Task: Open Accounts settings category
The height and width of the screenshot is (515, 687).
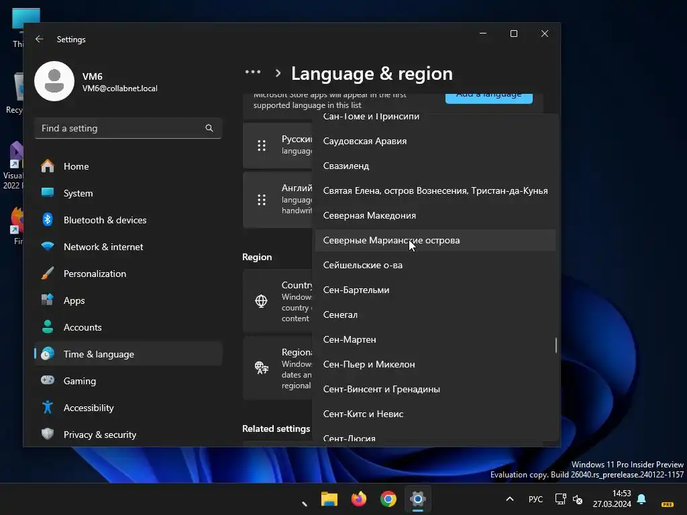Action: 128,327
